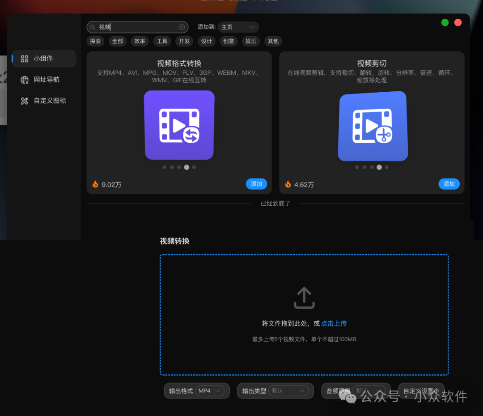Switch to the 娱乐 category tab
This screenshot has width=483, height=416.
250,41
